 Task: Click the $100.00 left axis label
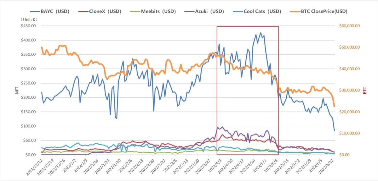[x=29, y=126]
